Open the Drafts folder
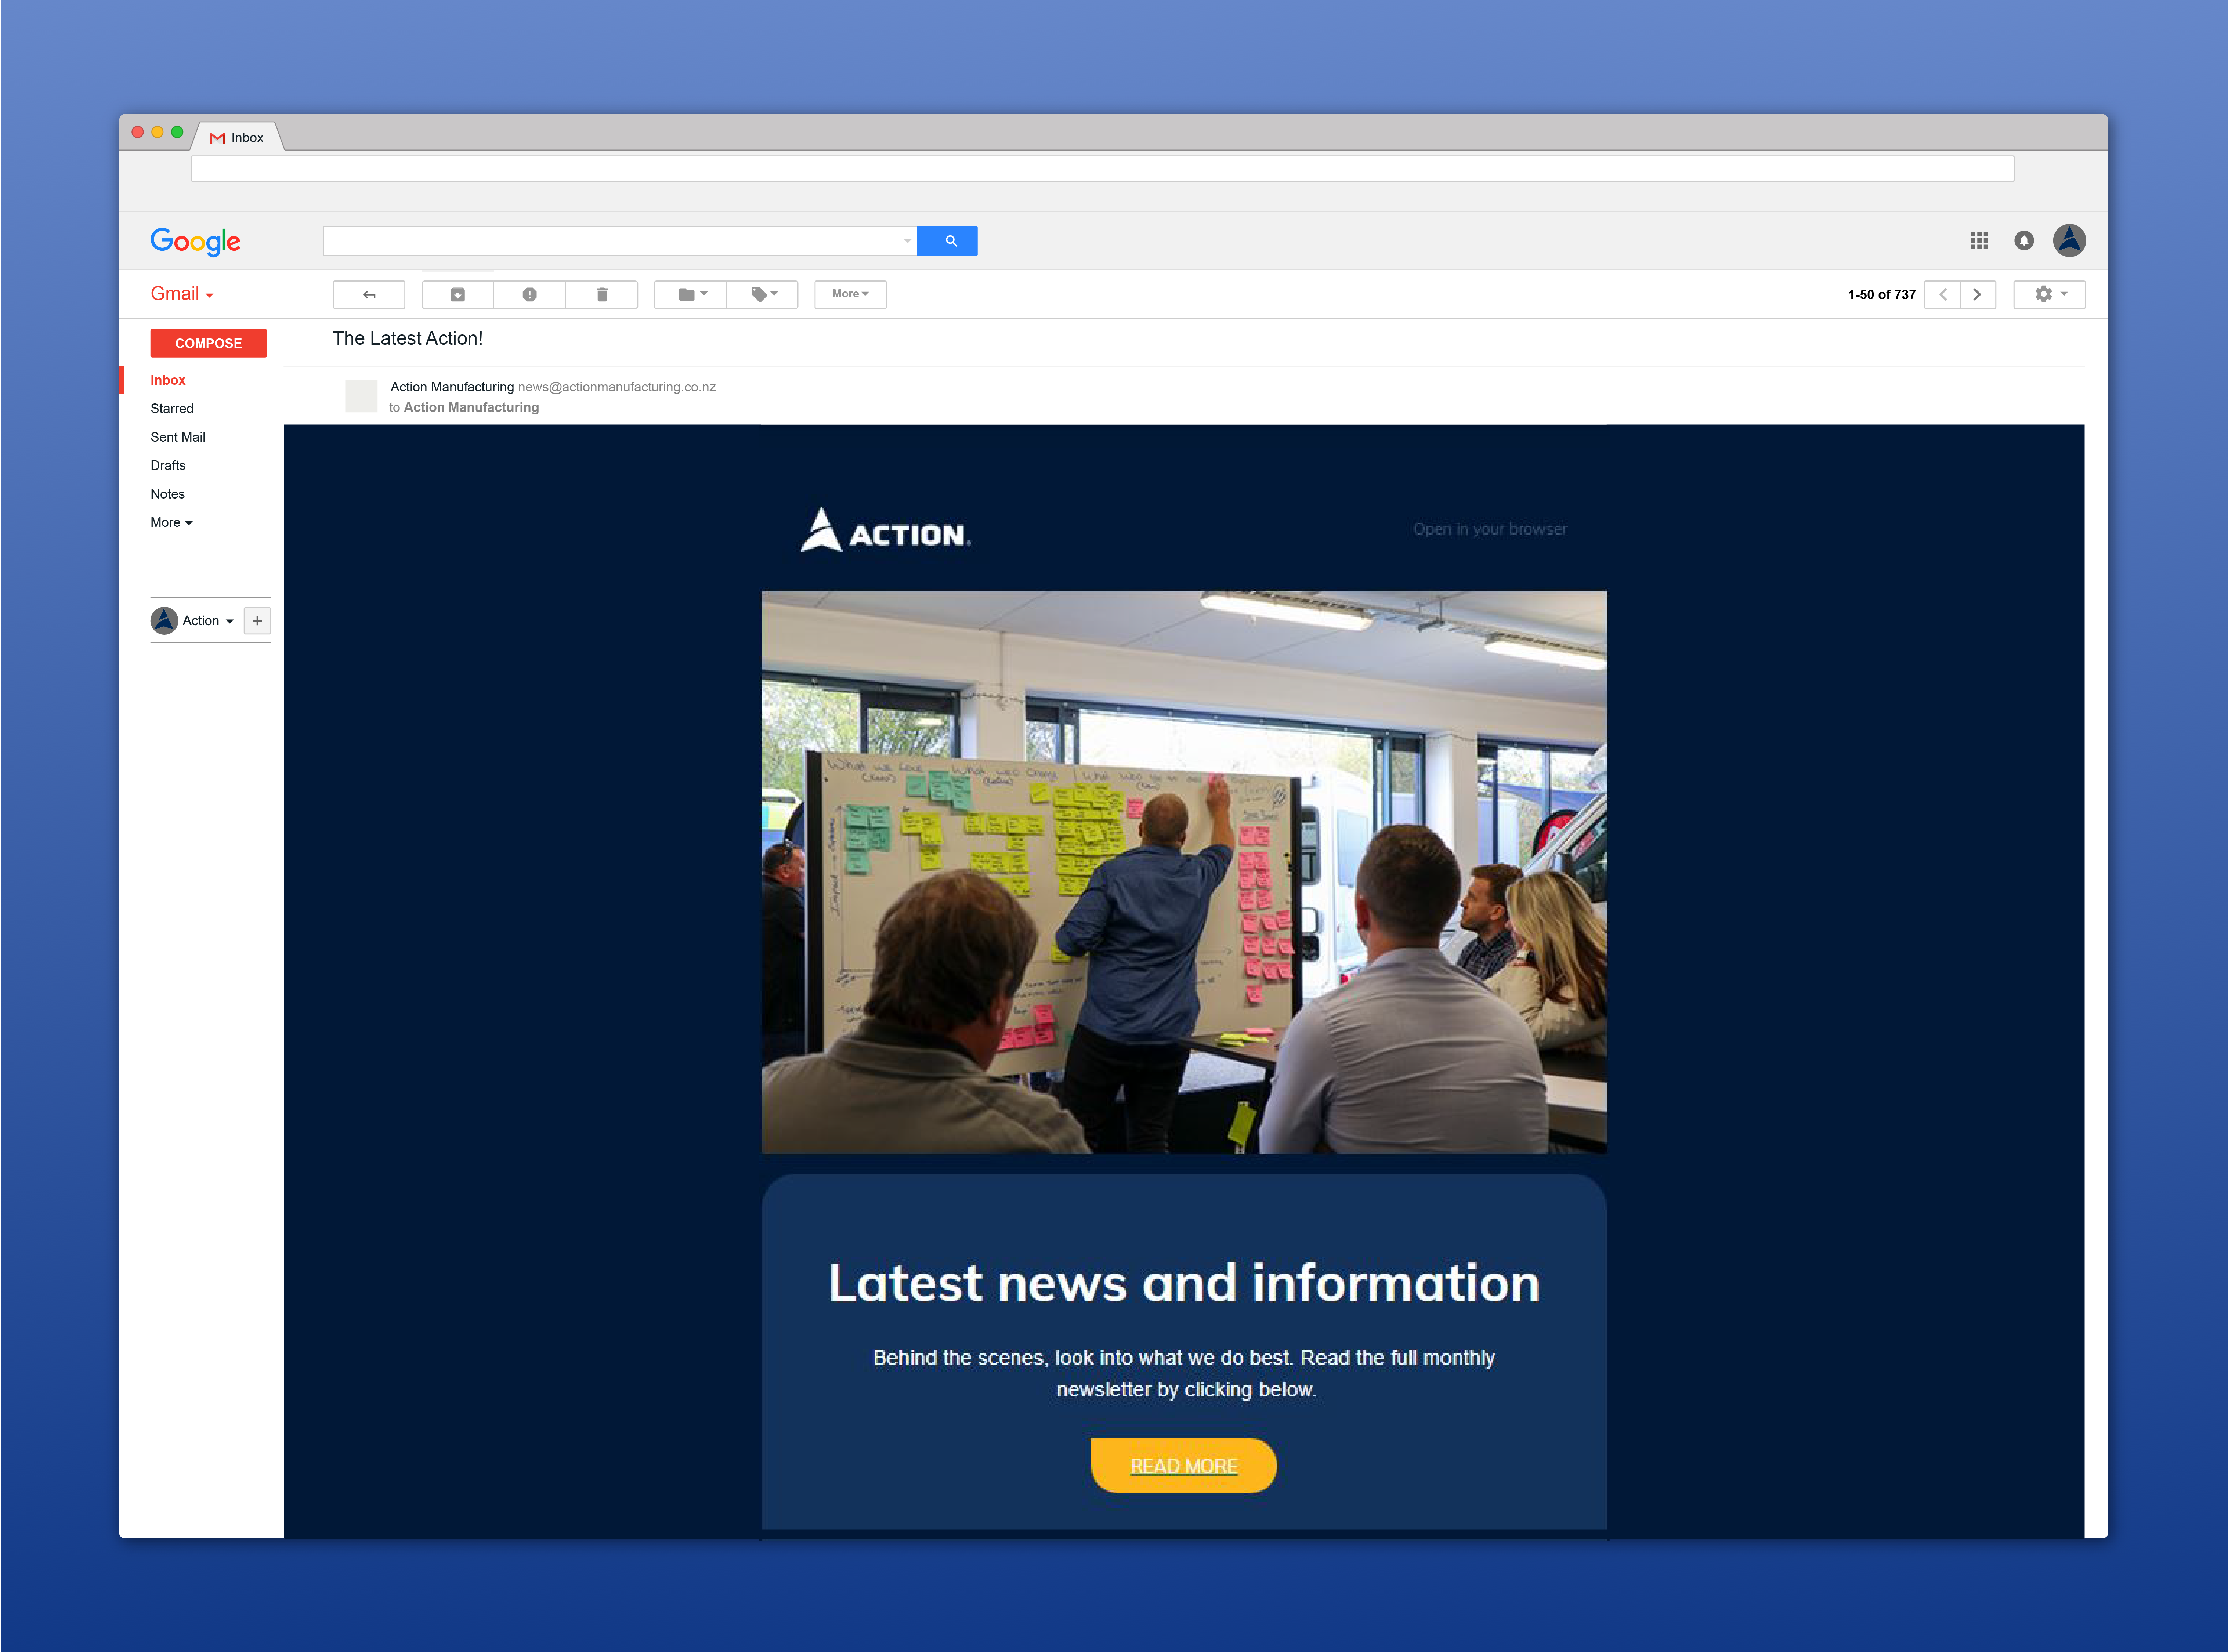 pyautogui.click(x=168, y=465)
